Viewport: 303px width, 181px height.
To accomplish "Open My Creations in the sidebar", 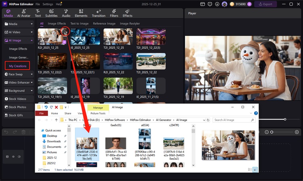I will (x=18, y=66).
